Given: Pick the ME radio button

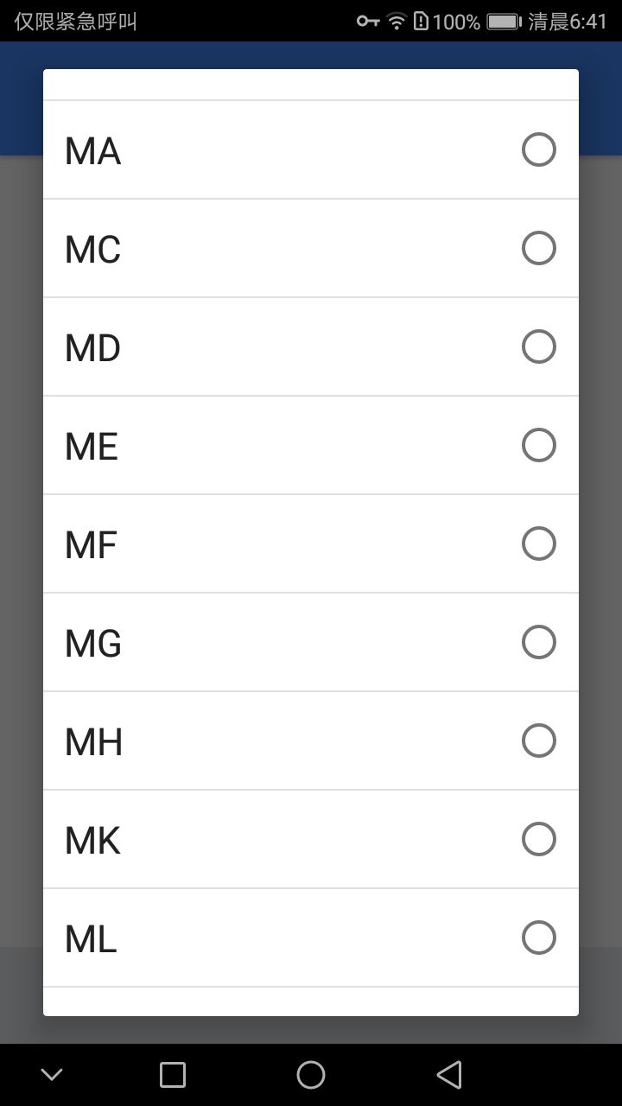Looking at the screenshot, I should coord(539,445).
